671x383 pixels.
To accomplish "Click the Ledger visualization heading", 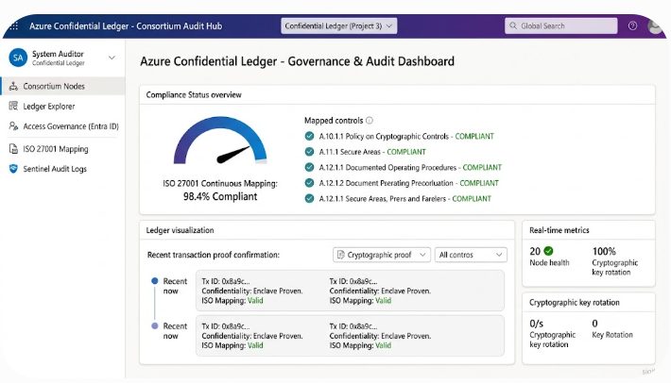I will (x=180, y=230).
